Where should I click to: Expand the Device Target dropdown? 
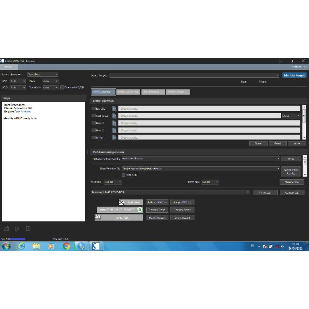[194, 75]
